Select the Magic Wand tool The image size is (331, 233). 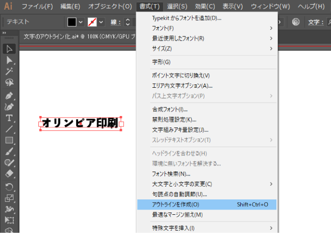pos(9,71)
